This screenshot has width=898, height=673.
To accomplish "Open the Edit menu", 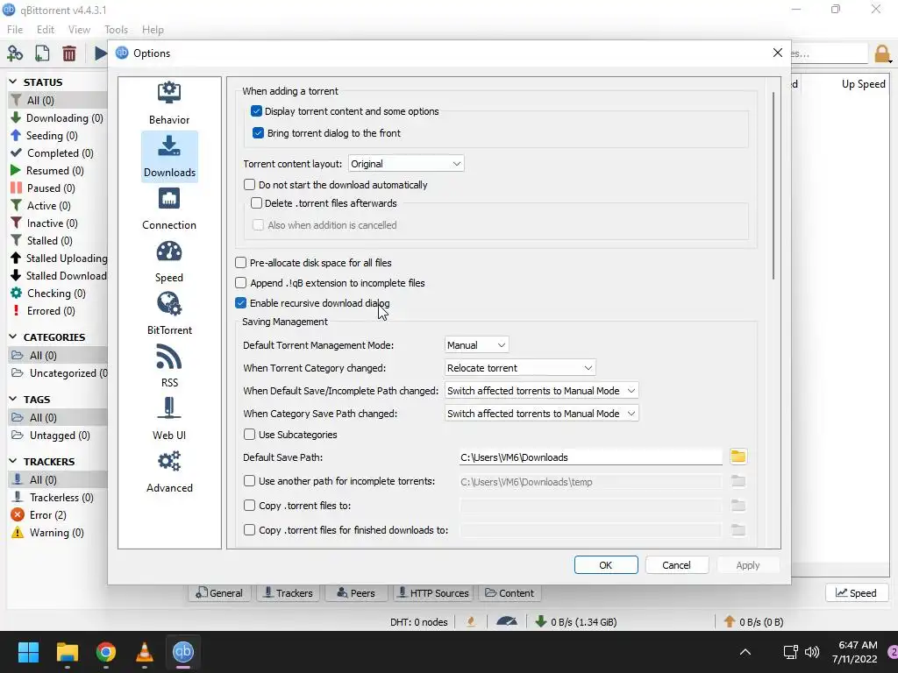I will coord(46,29).
